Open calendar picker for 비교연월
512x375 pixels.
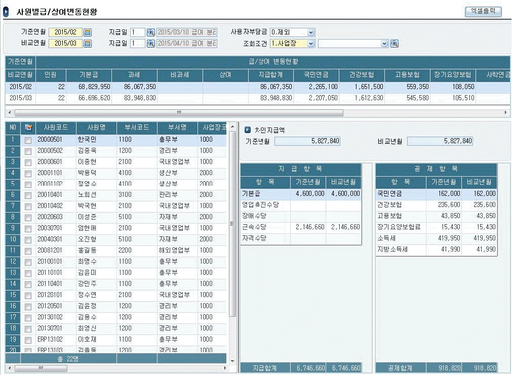(88, 44)
